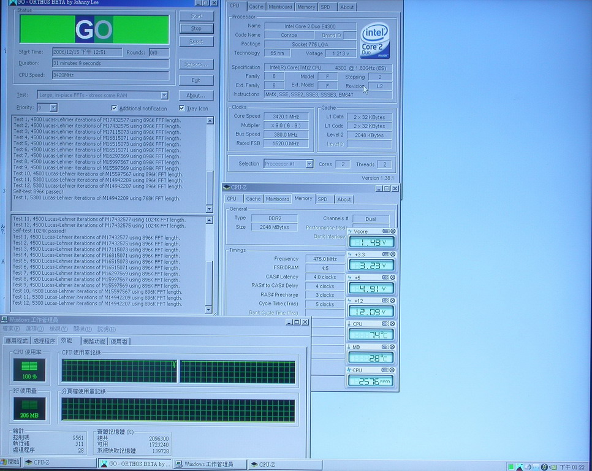Viewport: 592px width, 471px height.
Task: Click the NVIDIA icon in the system tray
Action: [553, 467]
